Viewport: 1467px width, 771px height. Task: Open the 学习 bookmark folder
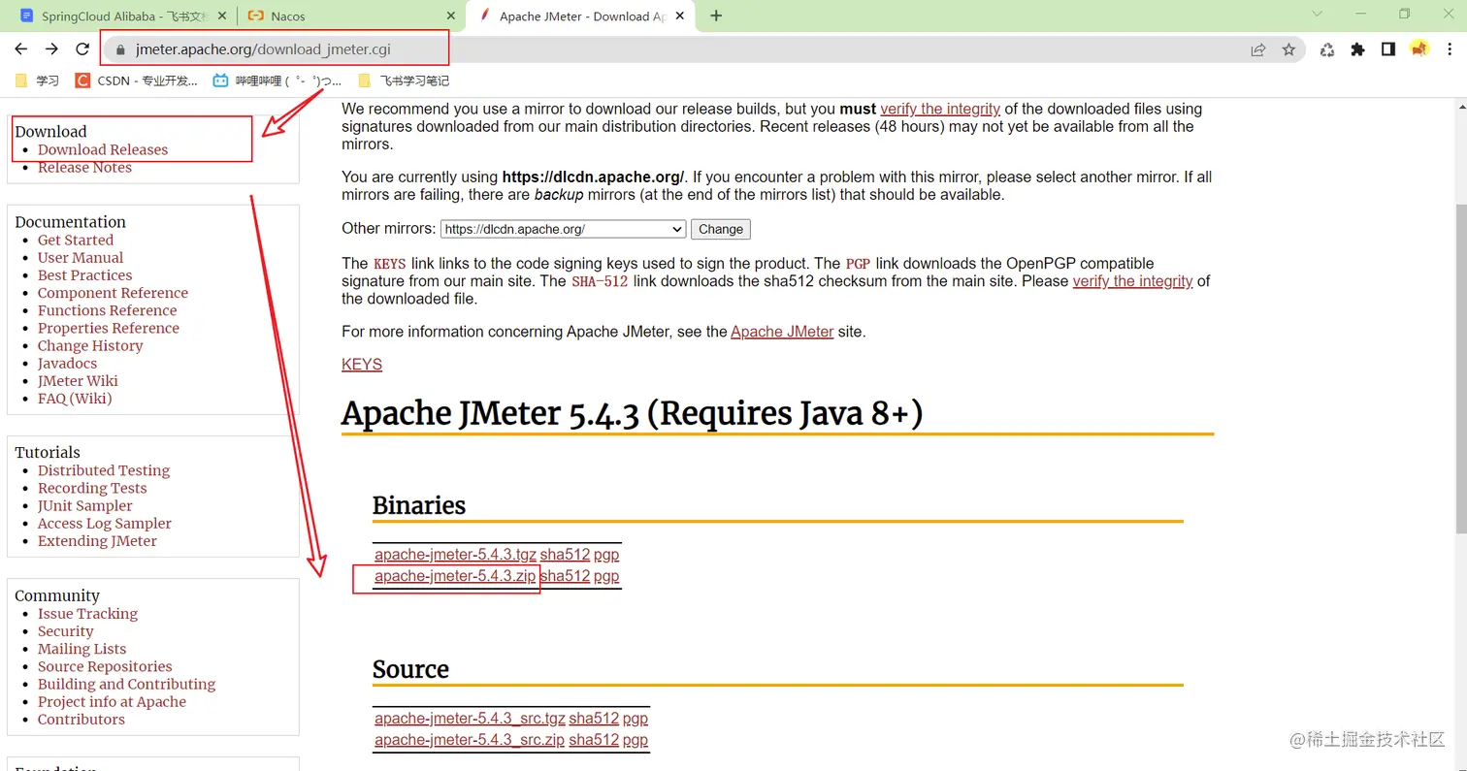(x=38, y=80)
